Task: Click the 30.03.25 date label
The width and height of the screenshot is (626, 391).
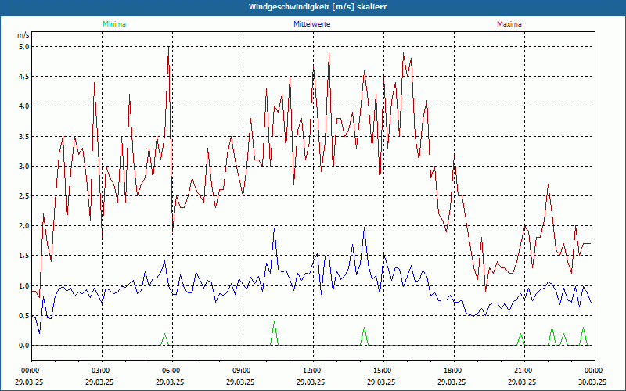Action: pyautogui.click(x=592, y=382)
